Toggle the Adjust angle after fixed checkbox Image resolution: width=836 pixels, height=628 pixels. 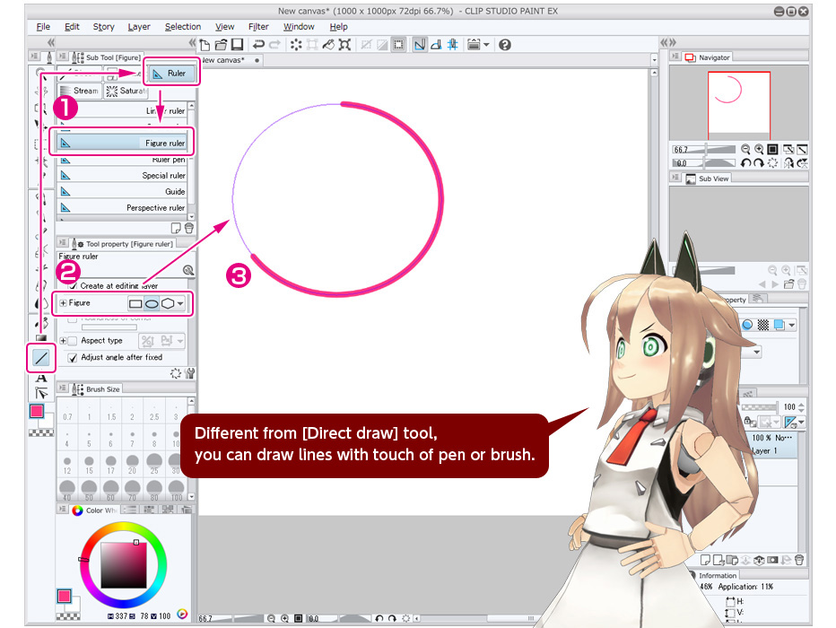(74, 357)
